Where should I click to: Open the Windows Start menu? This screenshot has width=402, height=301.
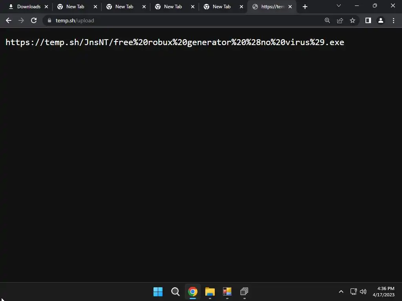point(158,292)
